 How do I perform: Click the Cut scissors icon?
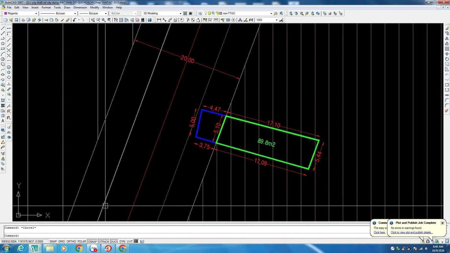pyautogui.click(x=46, y=20)
